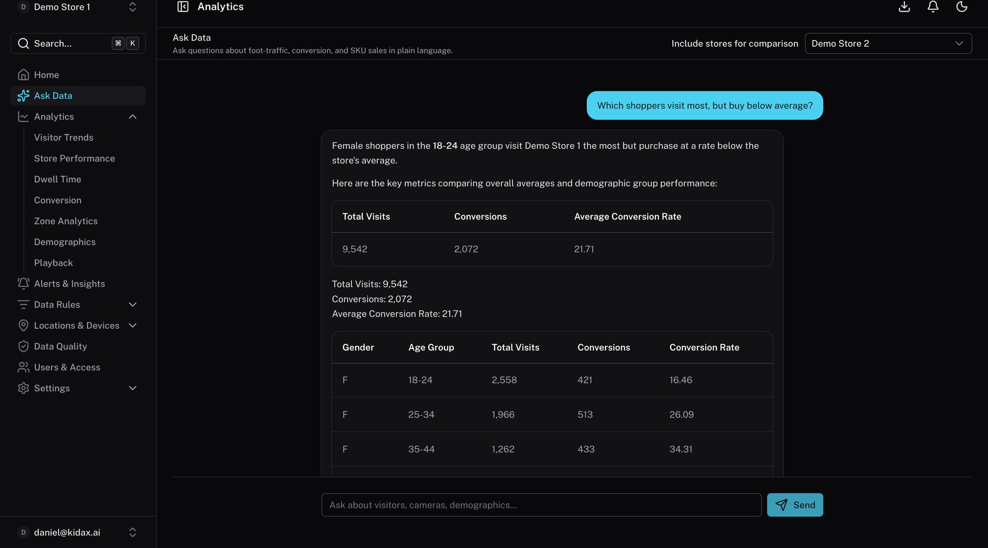Click the paper plane icon on Send
The height and width of the screenshot is (548, 988).
[781, 505]
